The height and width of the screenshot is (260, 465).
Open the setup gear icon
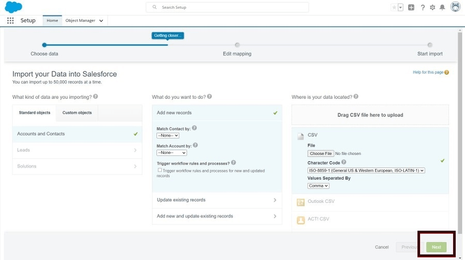(x=432, y=7)
